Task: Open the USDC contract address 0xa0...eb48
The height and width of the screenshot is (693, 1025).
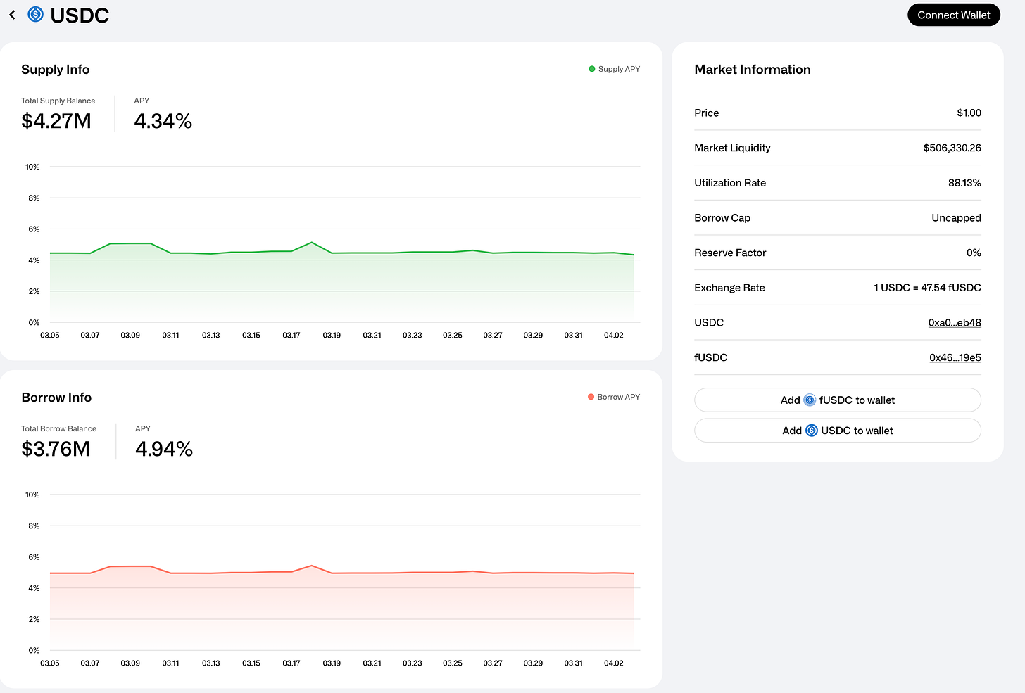Action: 954,322
